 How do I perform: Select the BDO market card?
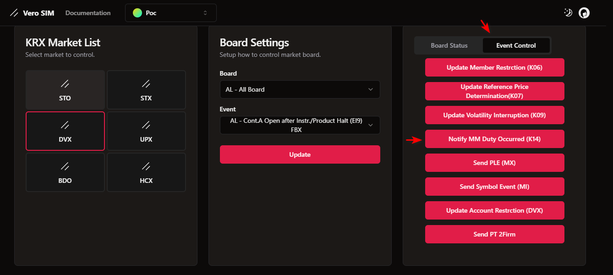65,172
